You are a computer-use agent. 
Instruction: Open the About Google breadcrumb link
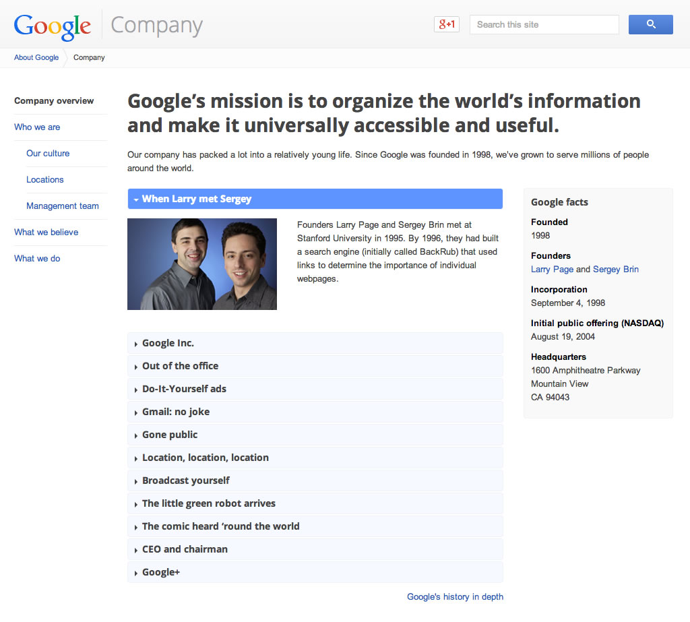point(36,58)
